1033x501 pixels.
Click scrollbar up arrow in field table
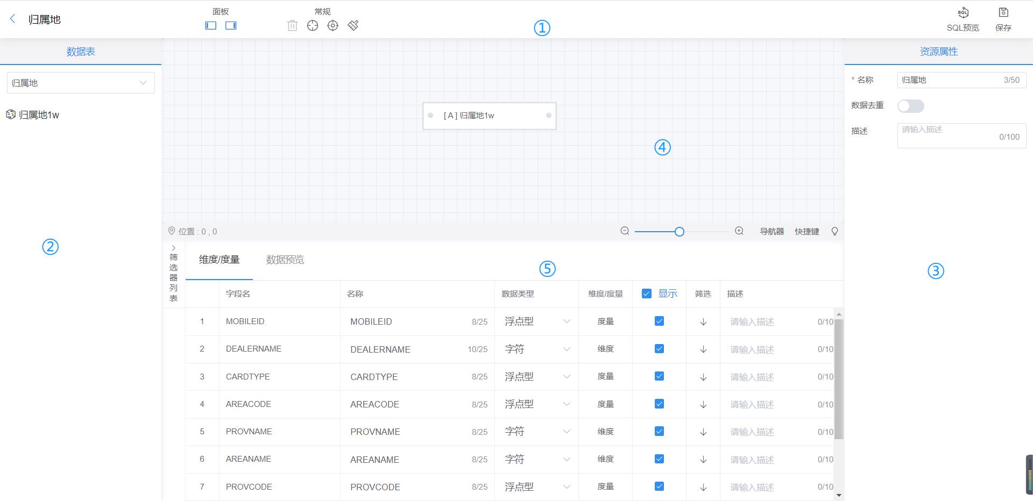coord(839,314)
